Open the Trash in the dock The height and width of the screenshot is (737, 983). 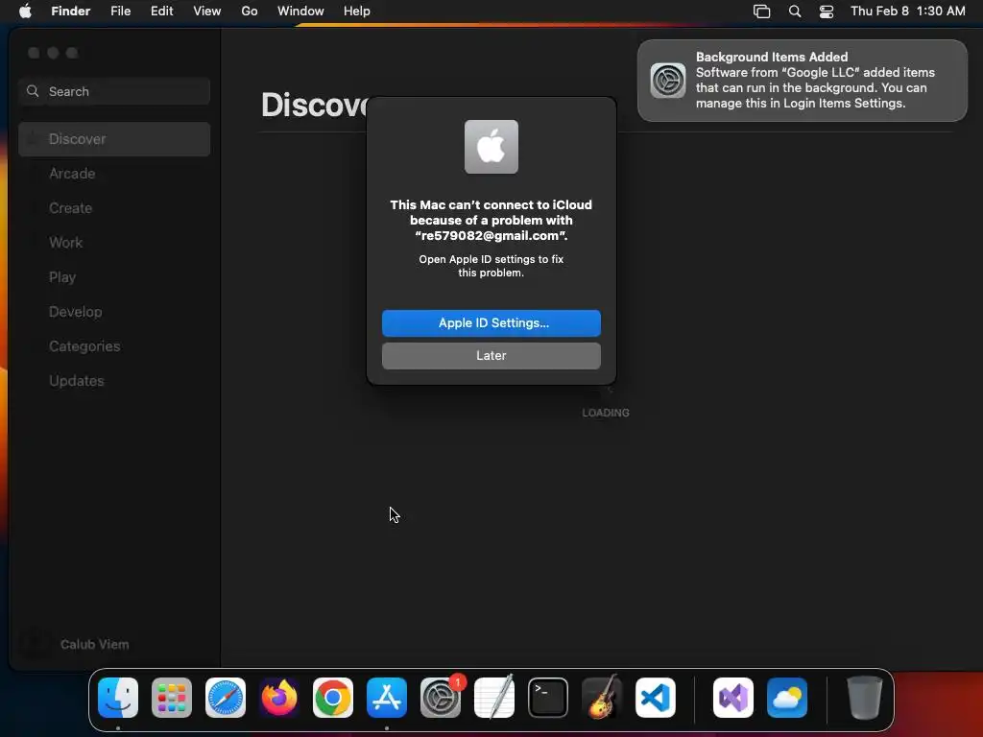pos(865,698)
